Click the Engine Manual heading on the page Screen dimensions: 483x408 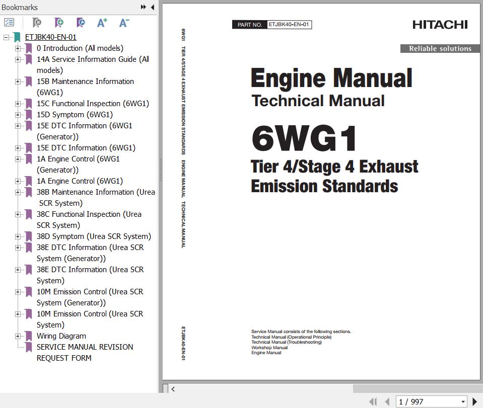[x=331, y=78]
